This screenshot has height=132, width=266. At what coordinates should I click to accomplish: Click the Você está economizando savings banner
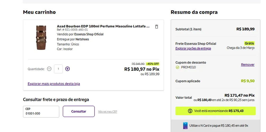(216, 111)
